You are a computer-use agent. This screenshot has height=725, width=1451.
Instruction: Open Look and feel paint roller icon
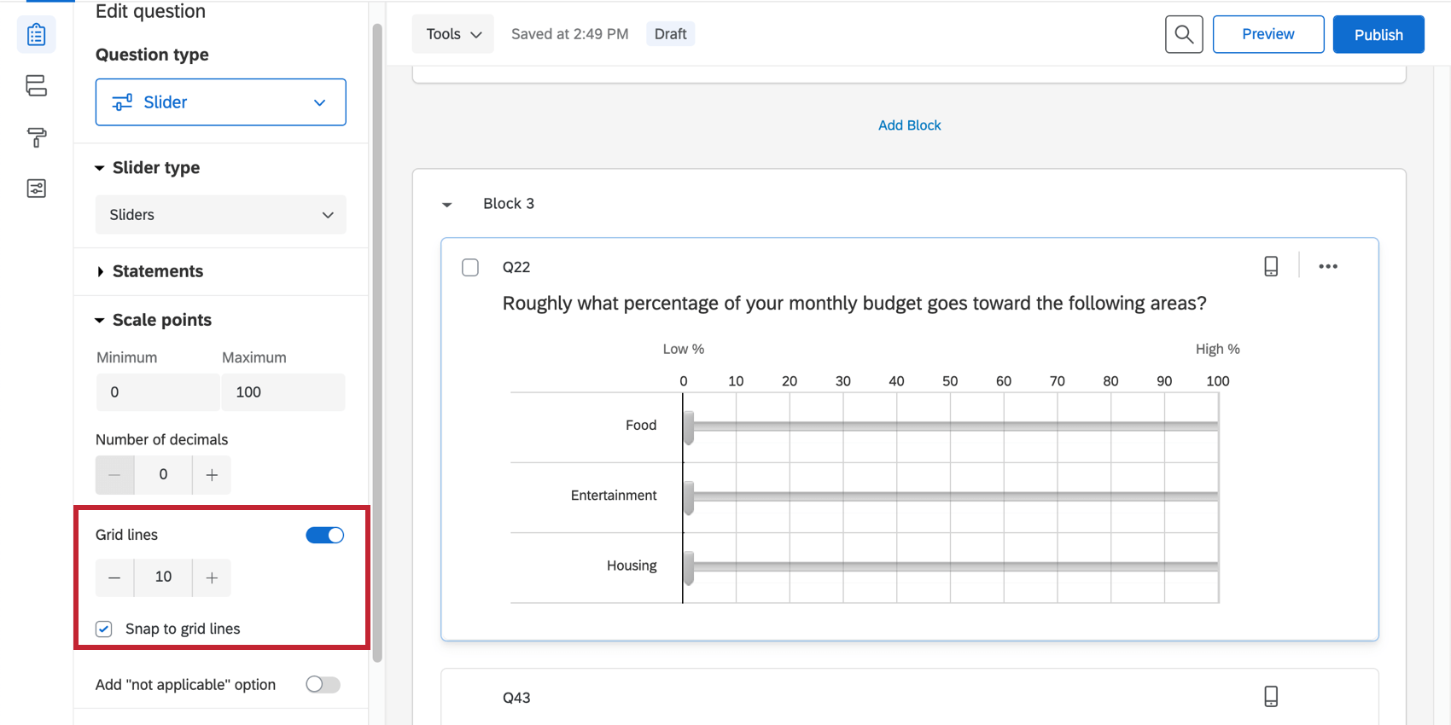[x=36, y=137]
